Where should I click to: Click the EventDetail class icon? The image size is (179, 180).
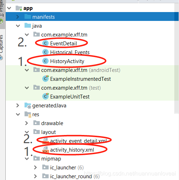(45, 43)
